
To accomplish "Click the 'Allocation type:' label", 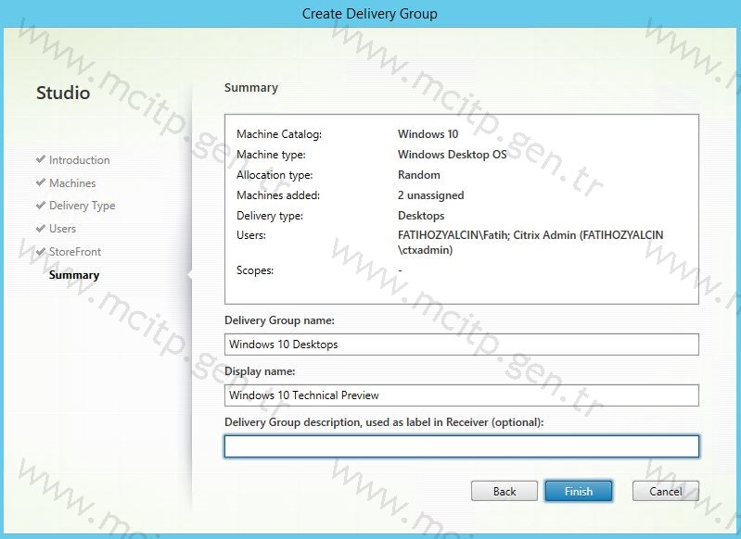I will tap(275, 175).
